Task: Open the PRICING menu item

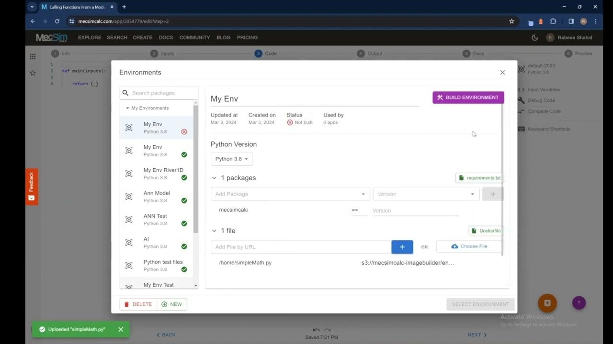Action: point(247,37)
